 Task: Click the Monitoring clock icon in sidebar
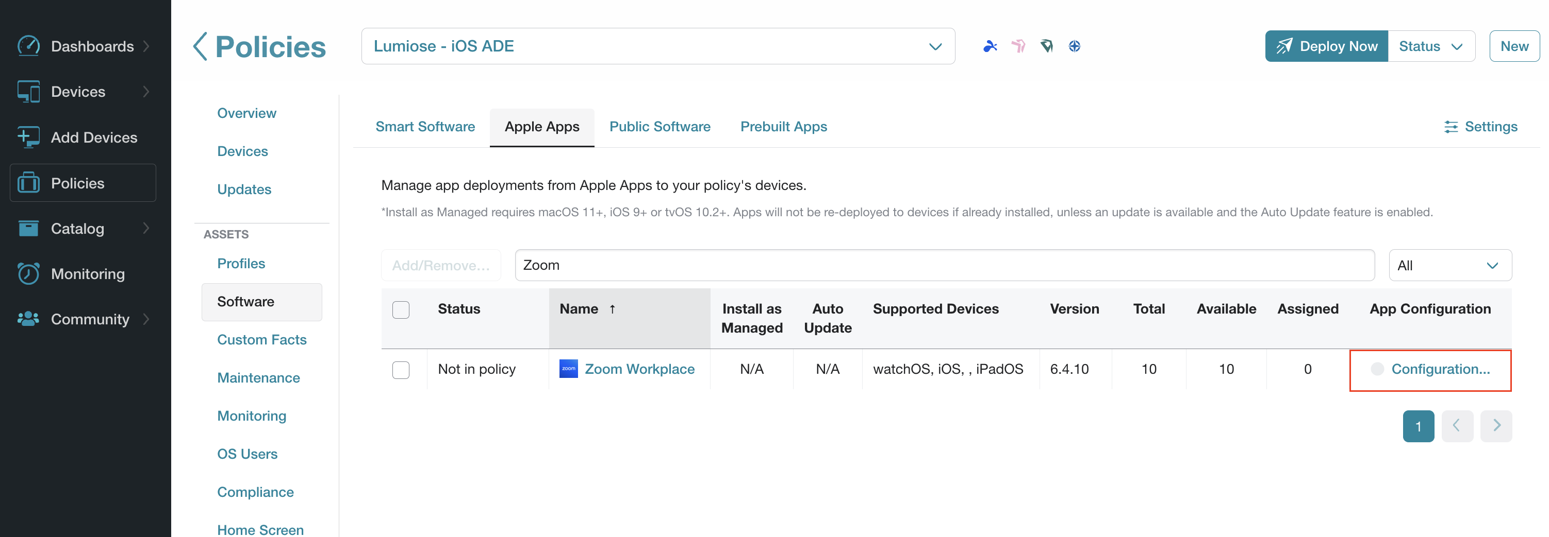[x=28, y=273]
